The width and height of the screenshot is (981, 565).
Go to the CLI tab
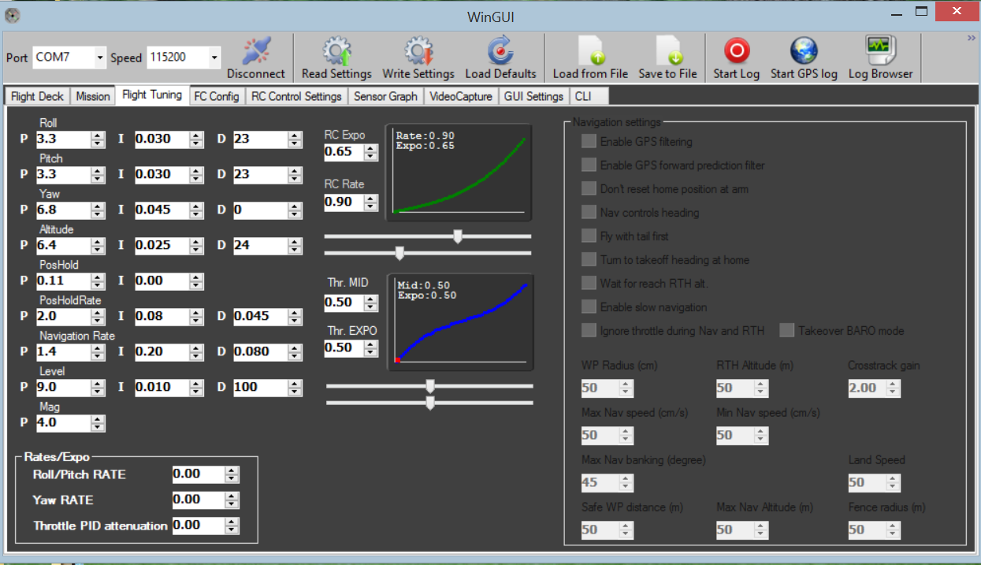pos(583,96)
